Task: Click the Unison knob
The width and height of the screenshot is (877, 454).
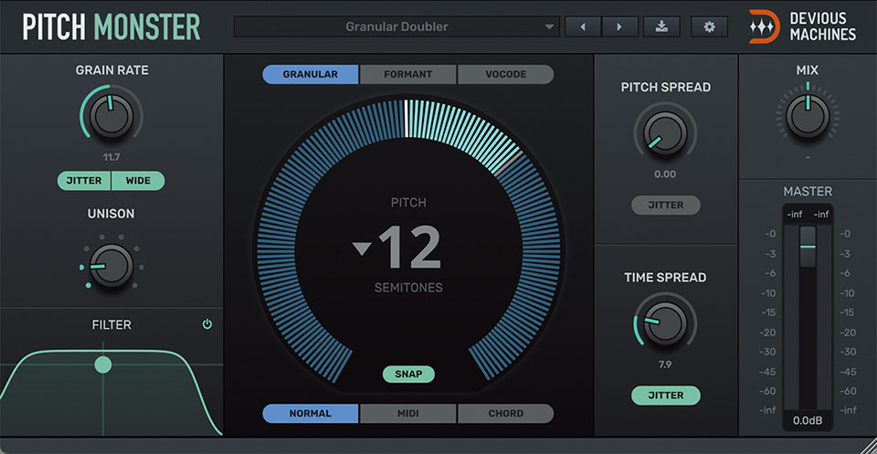Action: [x=111, y=266]
